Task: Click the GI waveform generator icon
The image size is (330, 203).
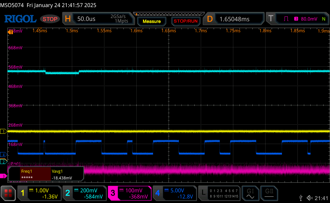Action: (250, 193)
